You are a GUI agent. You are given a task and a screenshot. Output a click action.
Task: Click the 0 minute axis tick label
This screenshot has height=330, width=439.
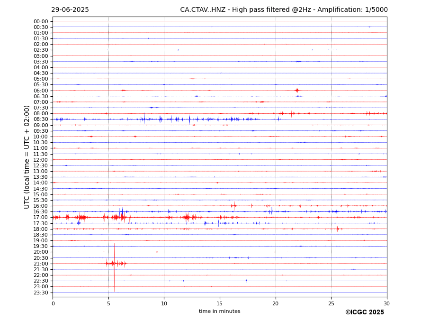(x=53, y=303)
